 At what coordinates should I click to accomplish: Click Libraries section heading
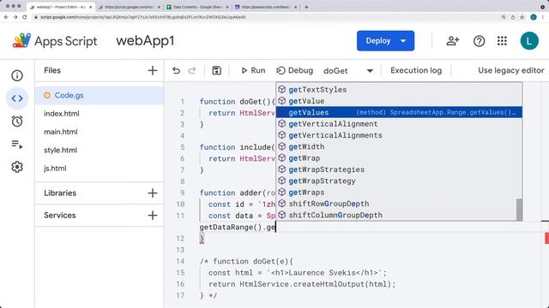click(x=60, y=193)
